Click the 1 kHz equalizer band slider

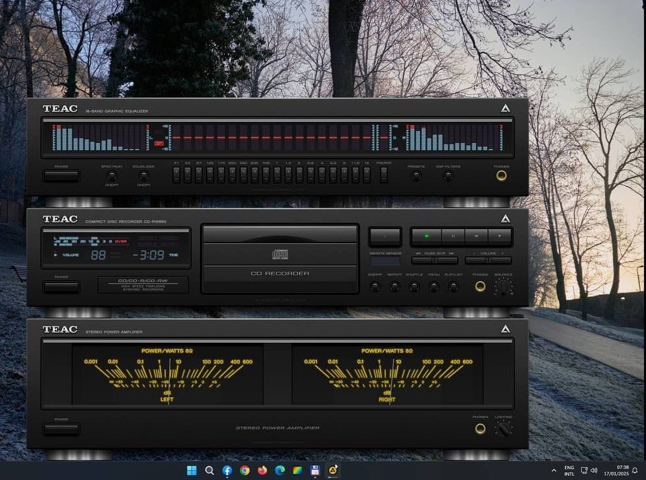(x=277, y=175)
